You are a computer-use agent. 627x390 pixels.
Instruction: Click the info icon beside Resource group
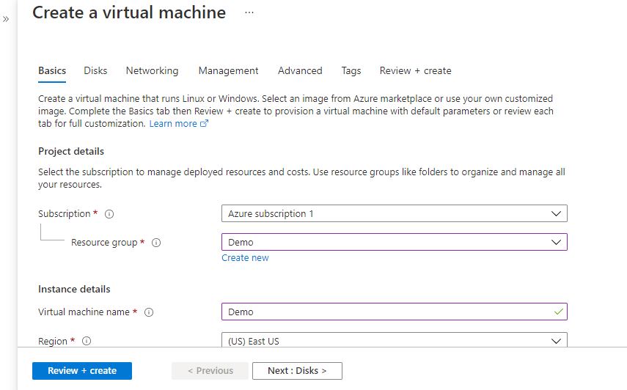point(156,243)
